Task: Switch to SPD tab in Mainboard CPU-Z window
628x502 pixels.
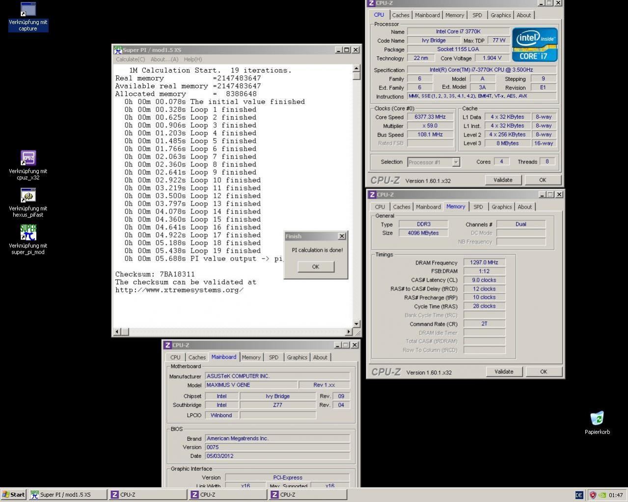Action: tap(273, 357)
